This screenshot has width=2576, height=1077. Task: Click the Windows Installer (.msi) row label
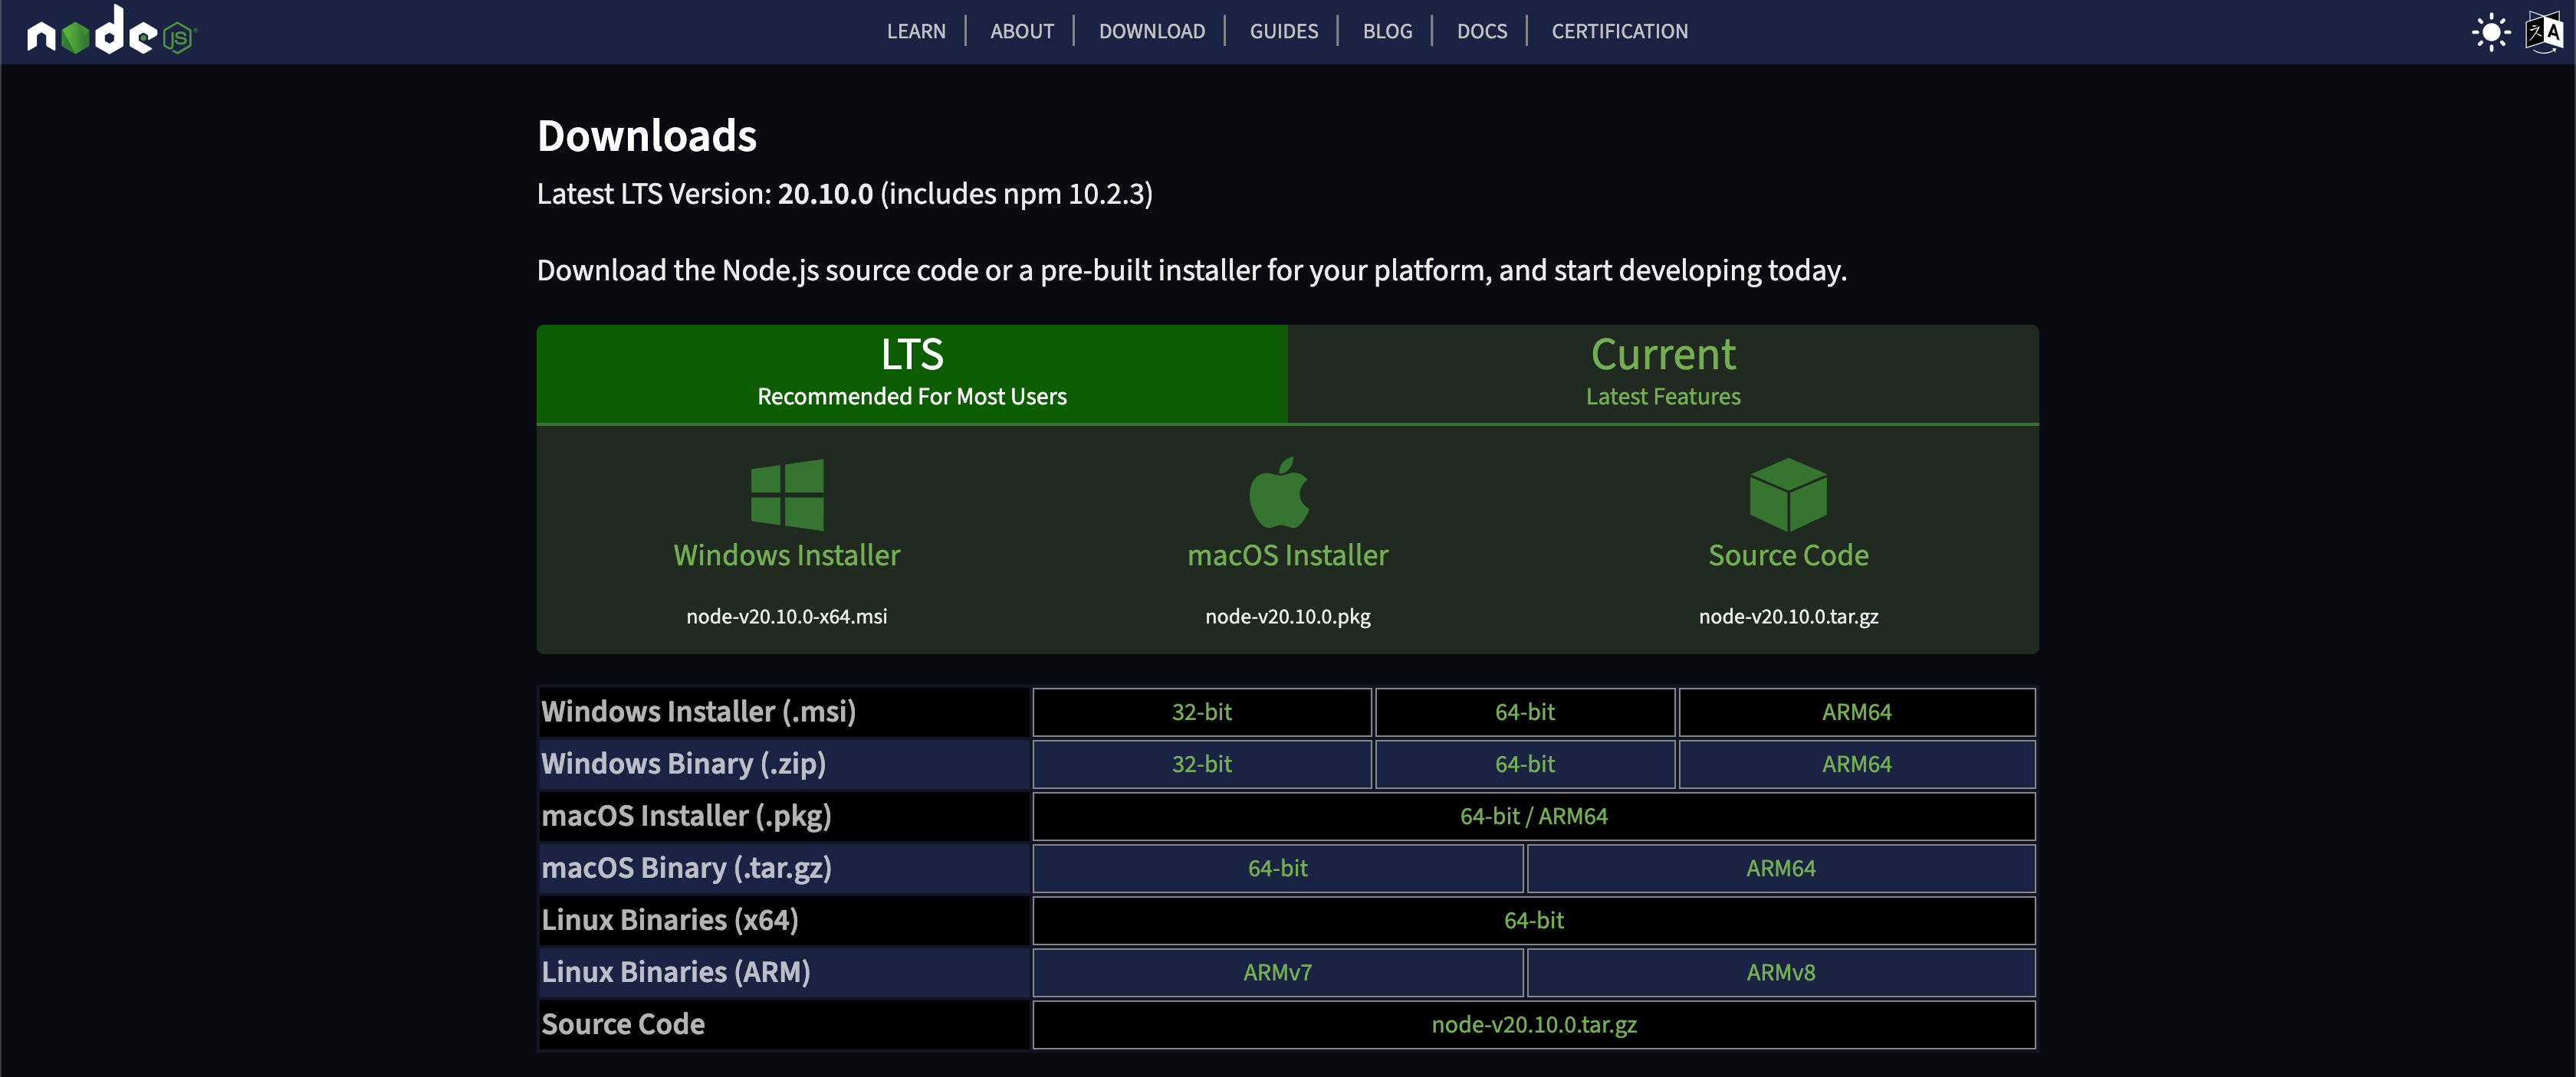click(x=698, y=712)
